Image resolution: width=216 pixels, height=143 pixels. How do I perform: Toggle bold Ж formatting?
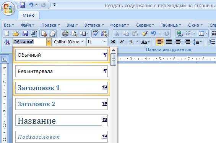[113, 42]
